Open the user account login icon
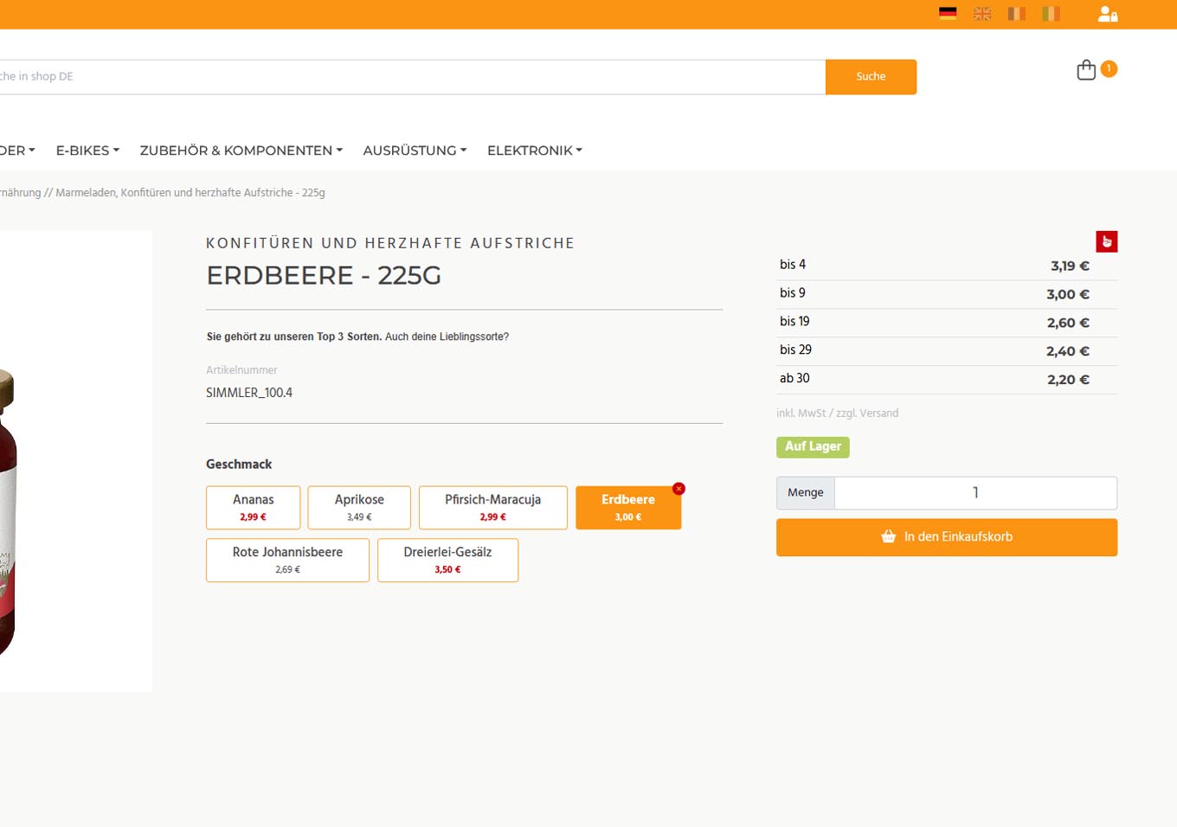Image resolution: width=1177 pixels, height=827 pixels. pos(1107,14)
